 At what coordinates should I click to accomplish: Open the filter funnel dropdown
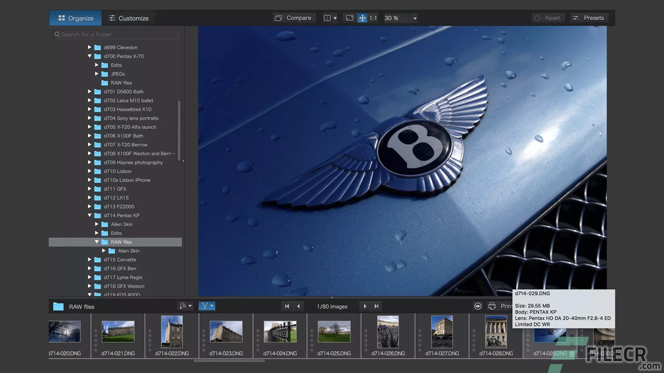207,306
